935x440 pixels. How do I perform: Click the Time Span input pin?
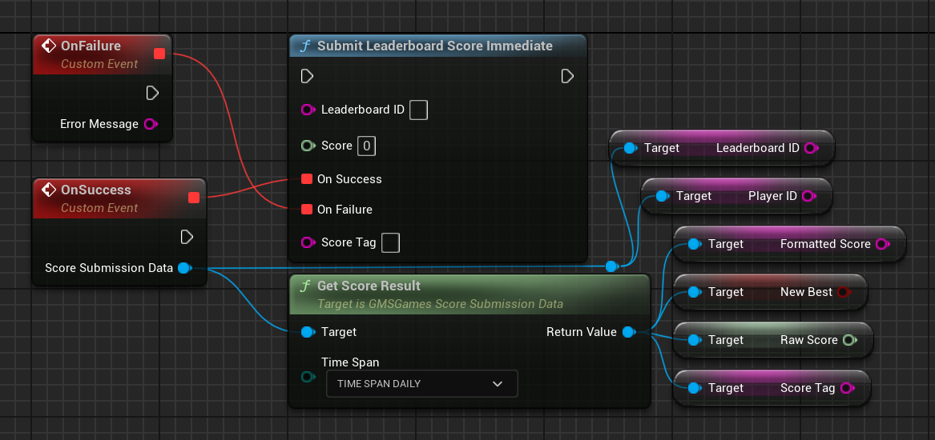click(307, 377)
